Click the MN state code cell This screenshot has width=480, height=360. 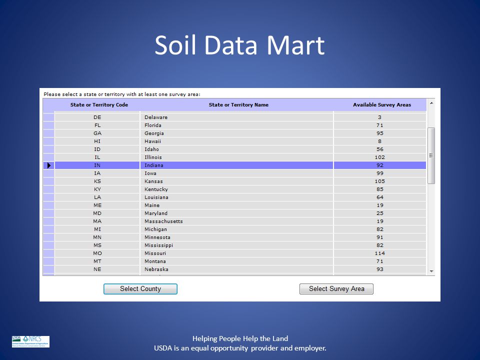click(97, 237)
